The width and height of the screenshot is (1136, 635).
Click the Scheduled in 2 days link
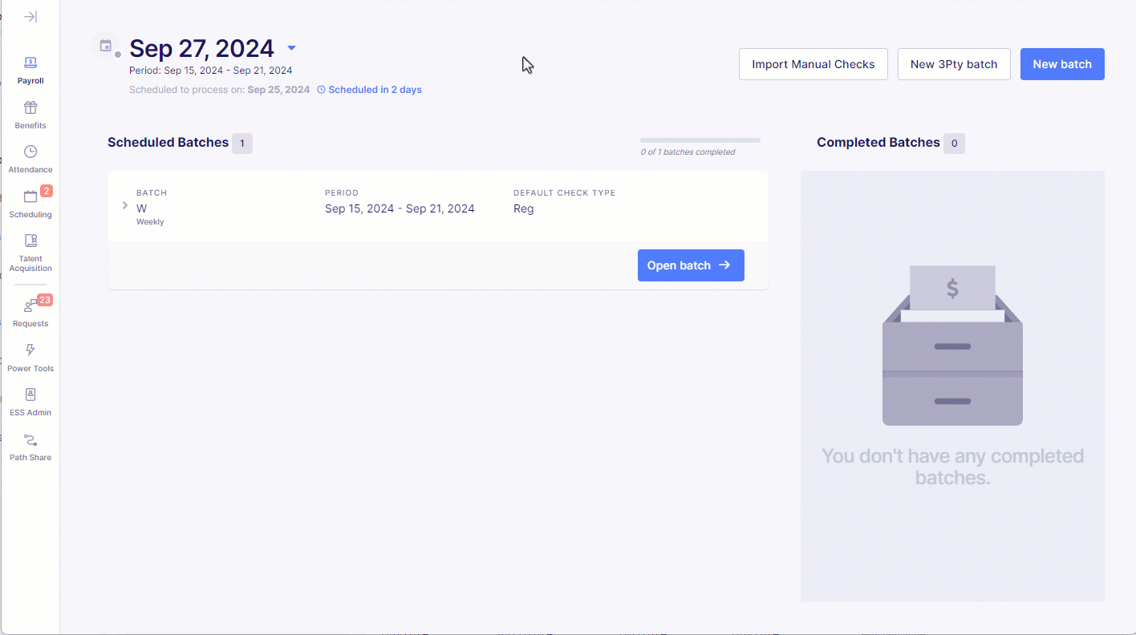click(370, 90)
